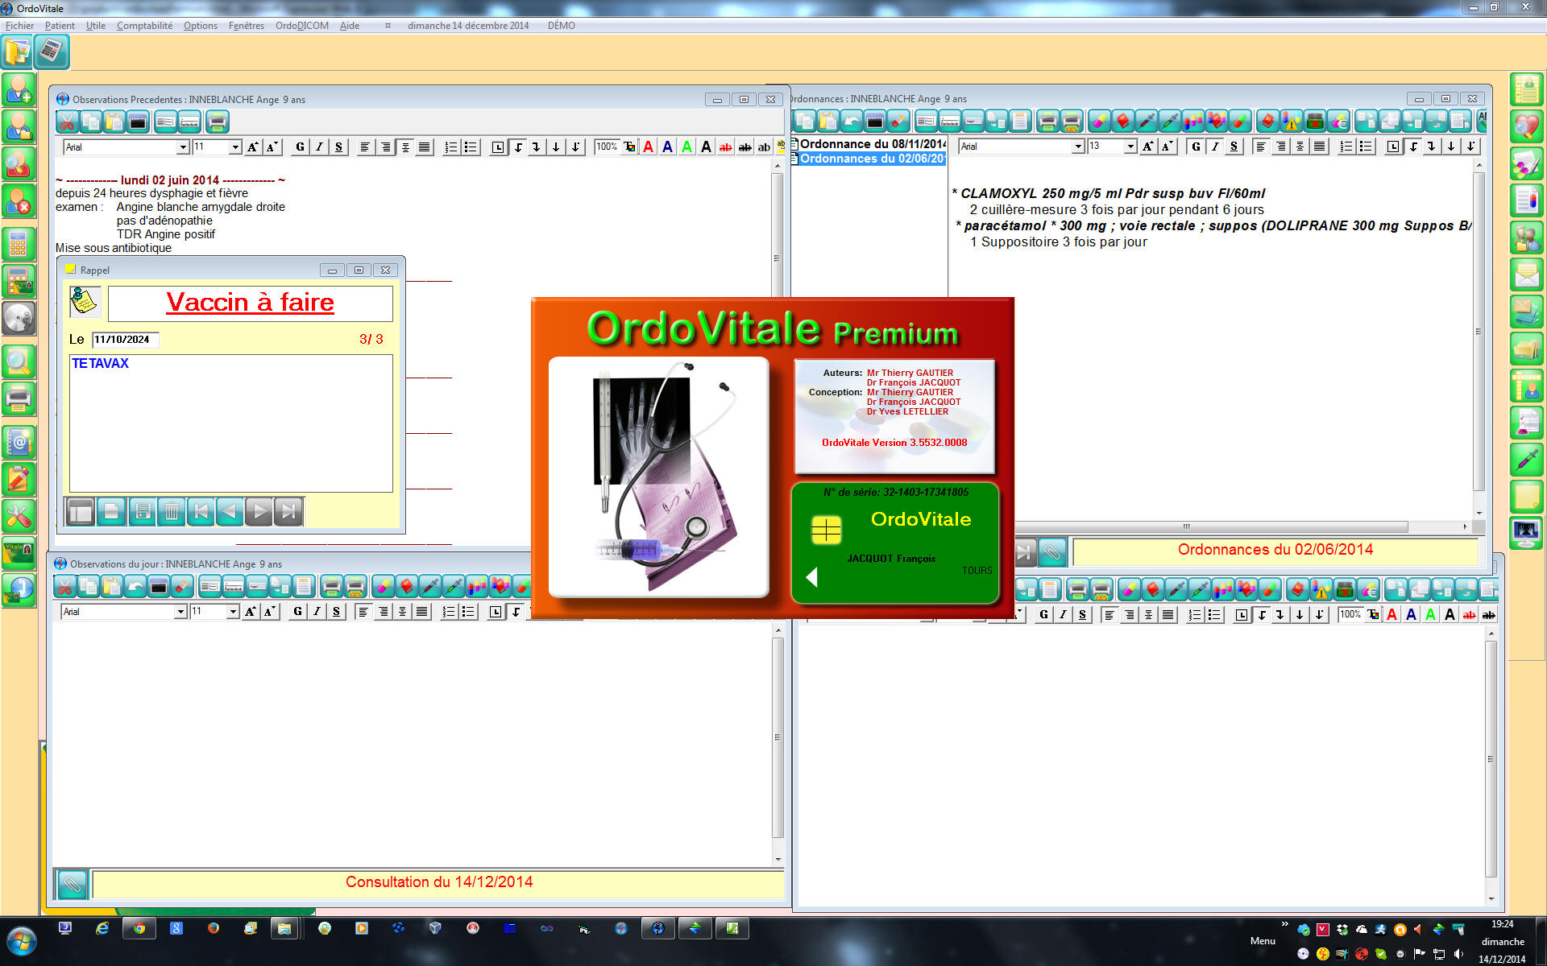
Task: Pick the red text color A
Action: pos(648,147)
